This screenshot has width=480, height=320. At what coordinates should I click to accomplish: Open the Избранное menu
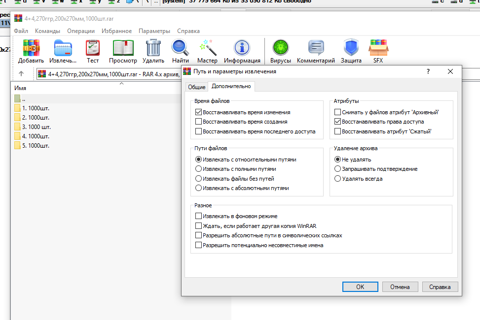[x=116, y=31]
